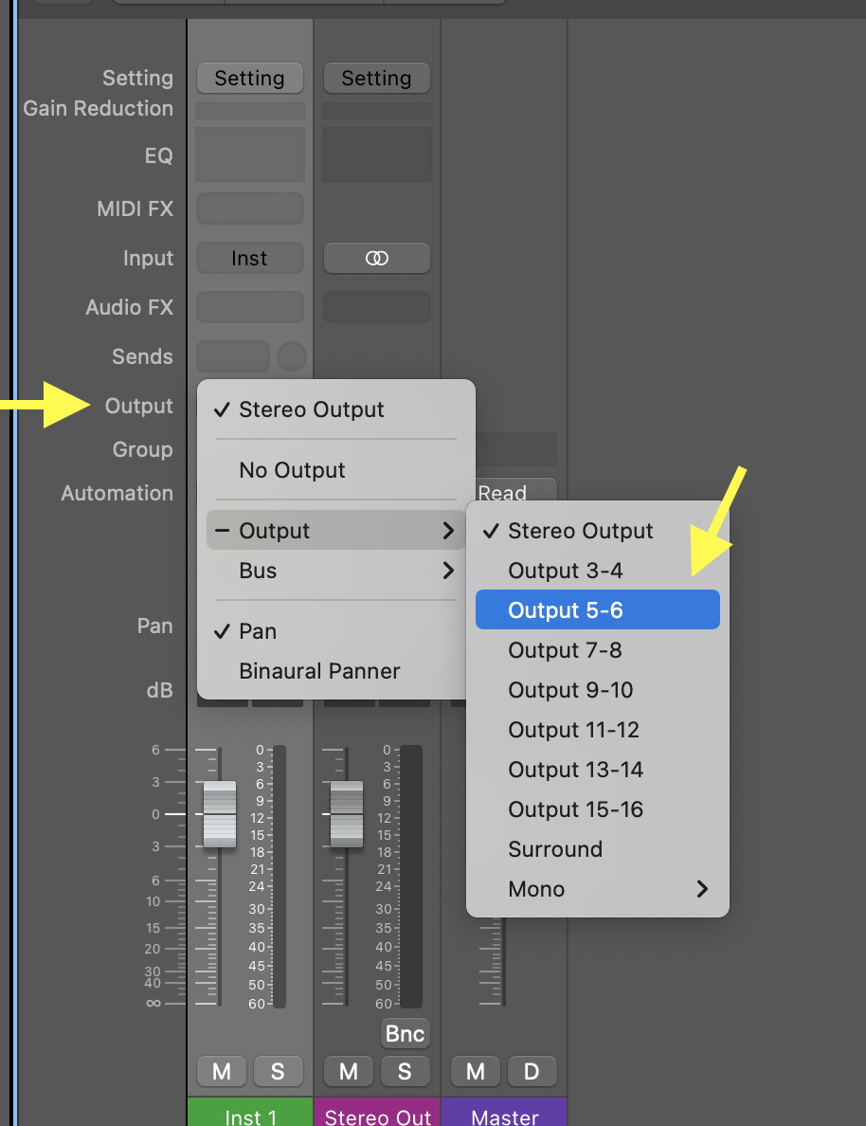Mute the Inst 1 channel strip

222,1071
